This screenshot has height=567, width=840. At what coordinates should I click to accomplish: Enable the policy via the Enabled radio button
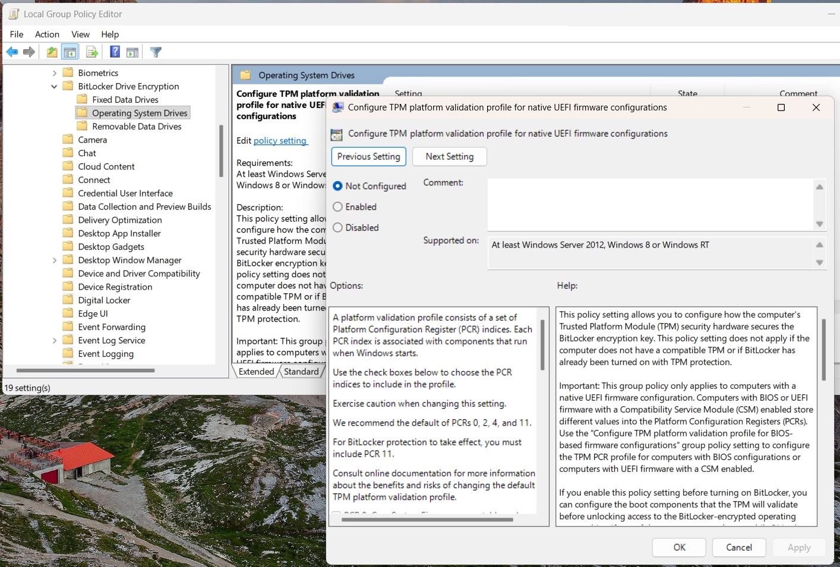pos(337,207)
